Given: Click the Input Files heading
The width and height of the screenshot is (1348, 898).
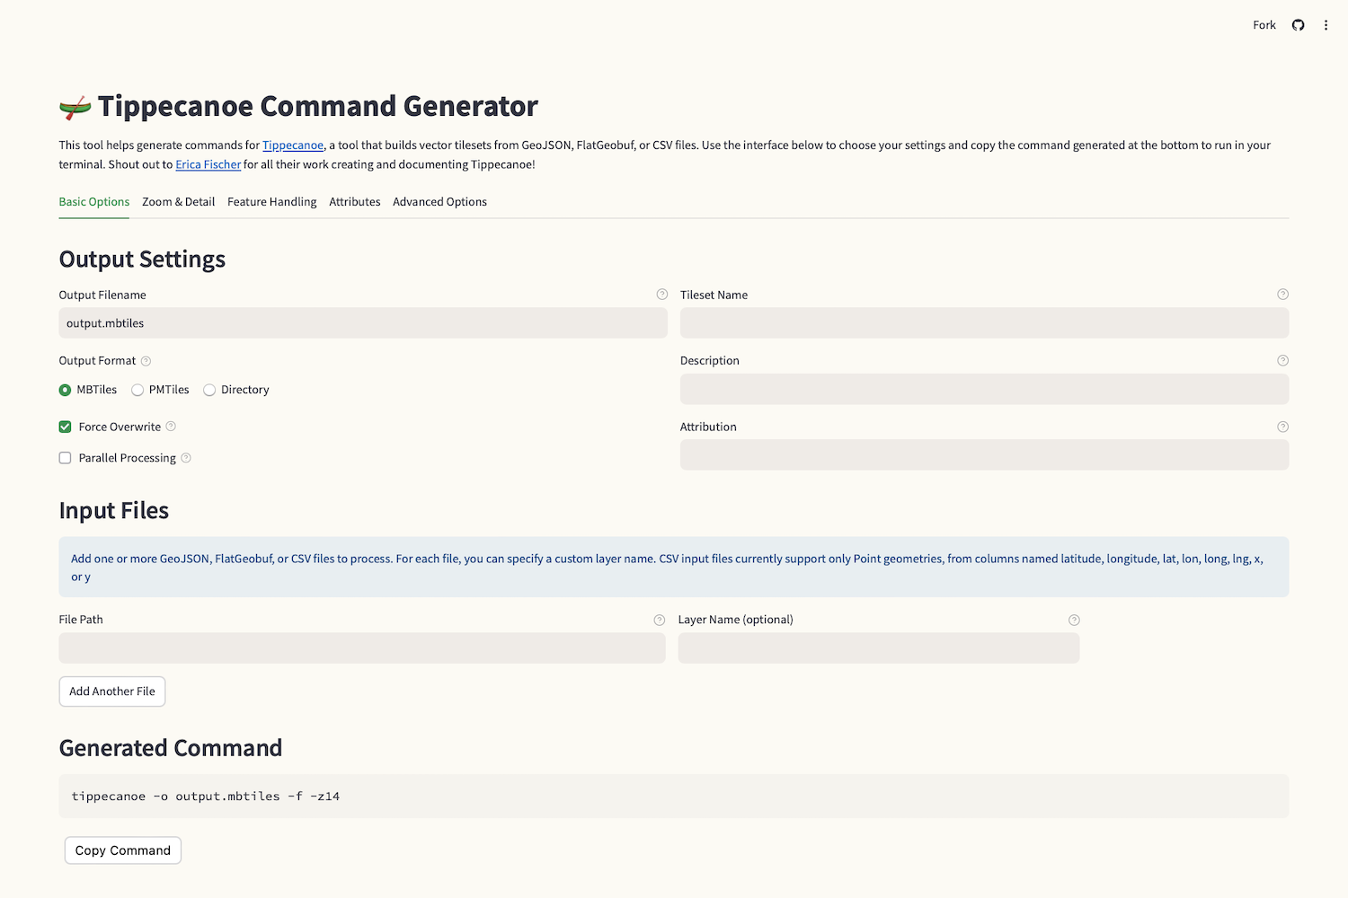Looking at the screenshot, I should pyautogui.click(x=114, y=511).
